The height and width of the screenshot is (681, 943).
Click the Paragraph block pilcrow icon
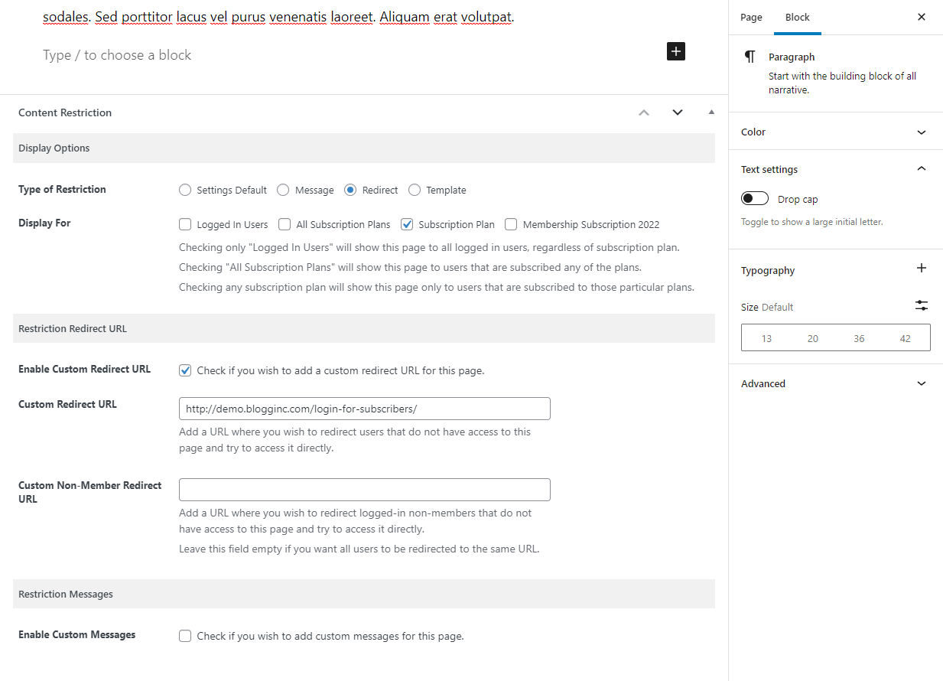(750, 57)
